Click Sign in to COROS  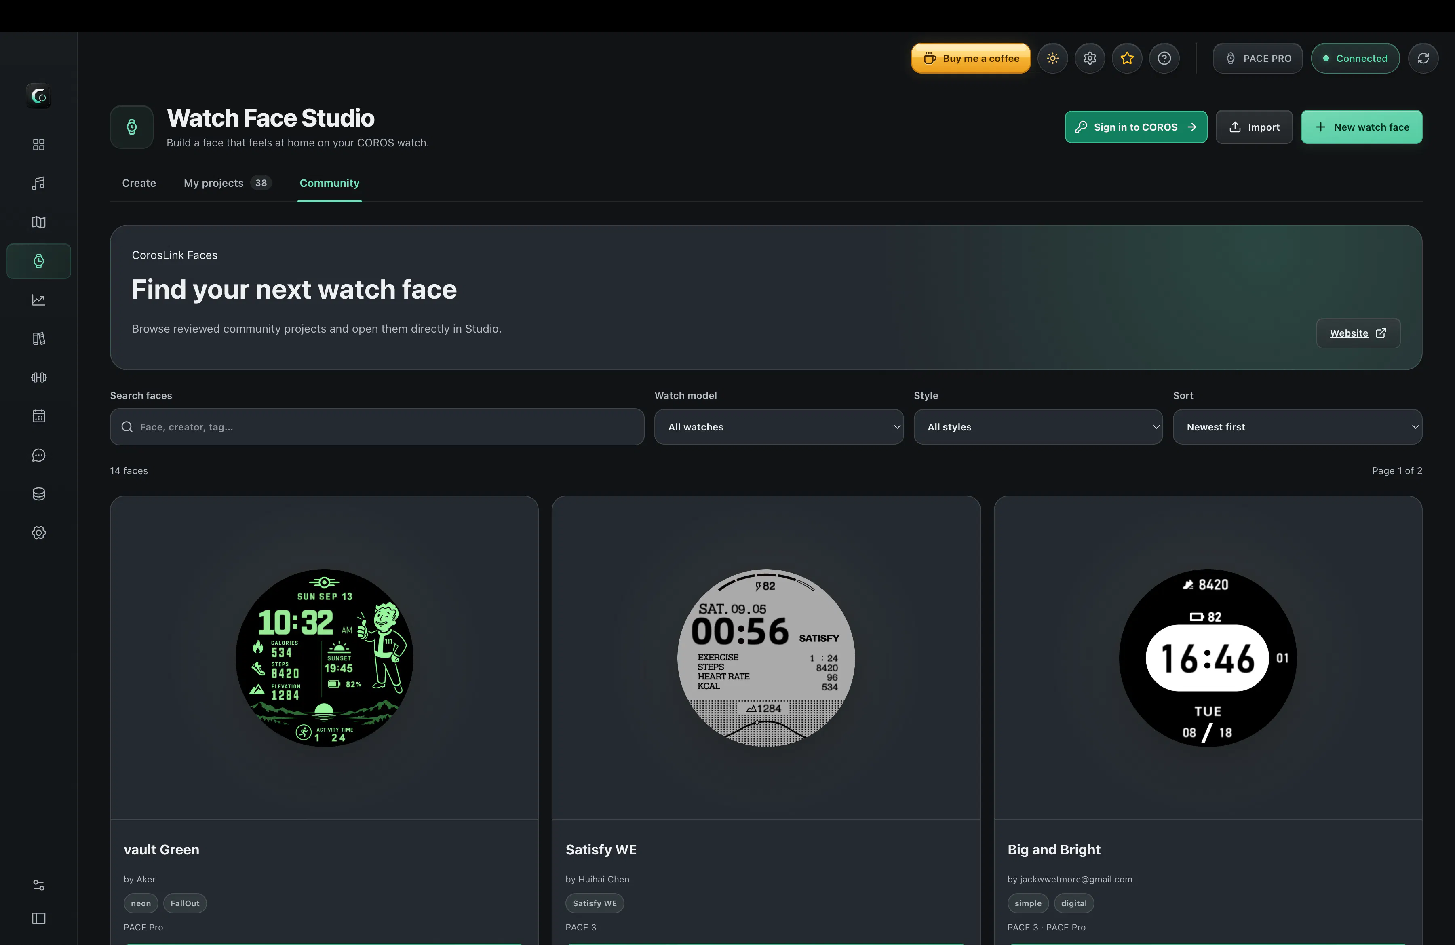point(1136,127)
